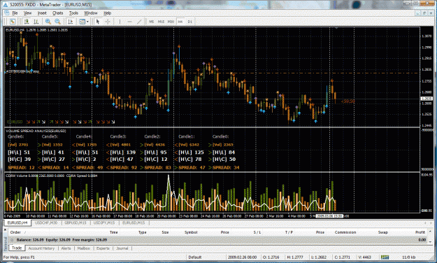Viewport: 437px width, 263px height.
Task: Click the Balance and Equity summary row
Action: click(x=218, y=240)
